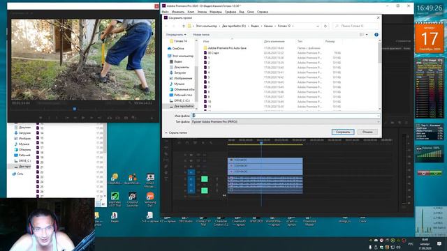447x251 pixels.
Task: Expand chevron after Готово 12 breadcrumb
Action: (293, 26)
